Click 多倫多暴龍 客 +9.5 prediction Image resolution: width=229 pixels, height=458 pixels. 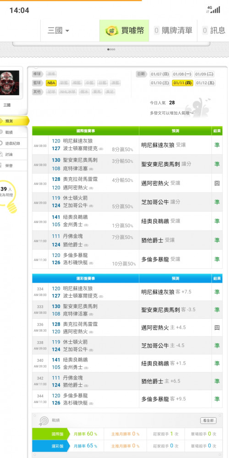(164, 399)
